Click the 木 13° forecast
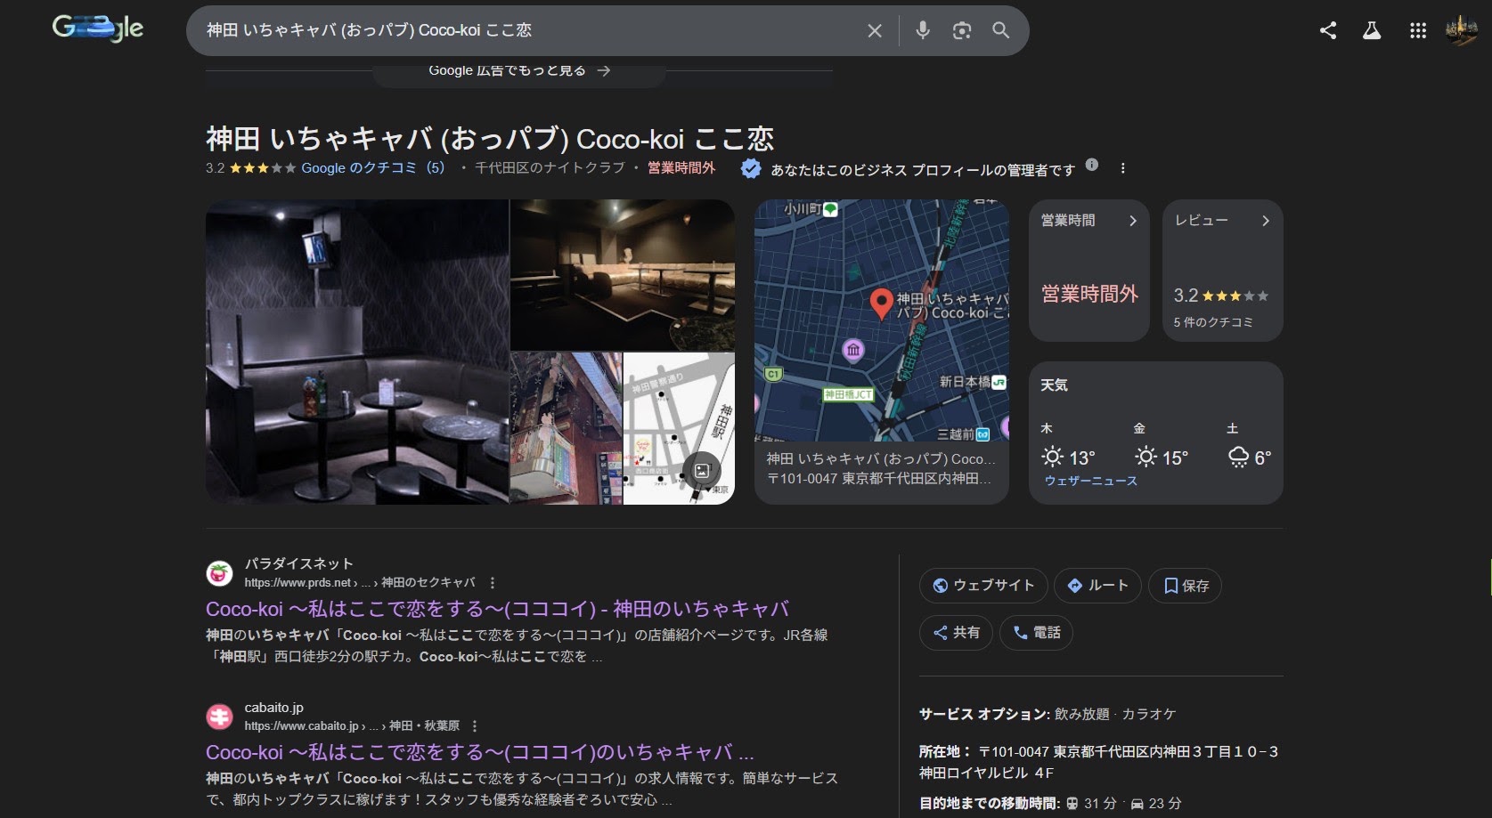Viewport: 1492px width, 818px height. [x=1068, y=446]
